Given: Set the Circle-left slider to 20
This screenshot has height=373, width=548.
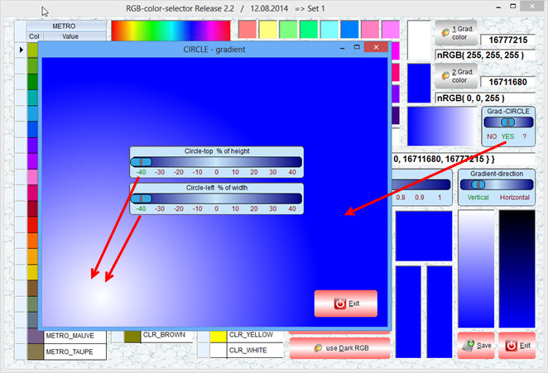Looking at the screenshot, I should [254, 198].
